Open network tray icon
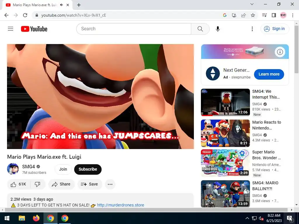The width and height of the screenshot is (299, 224). 254,218
